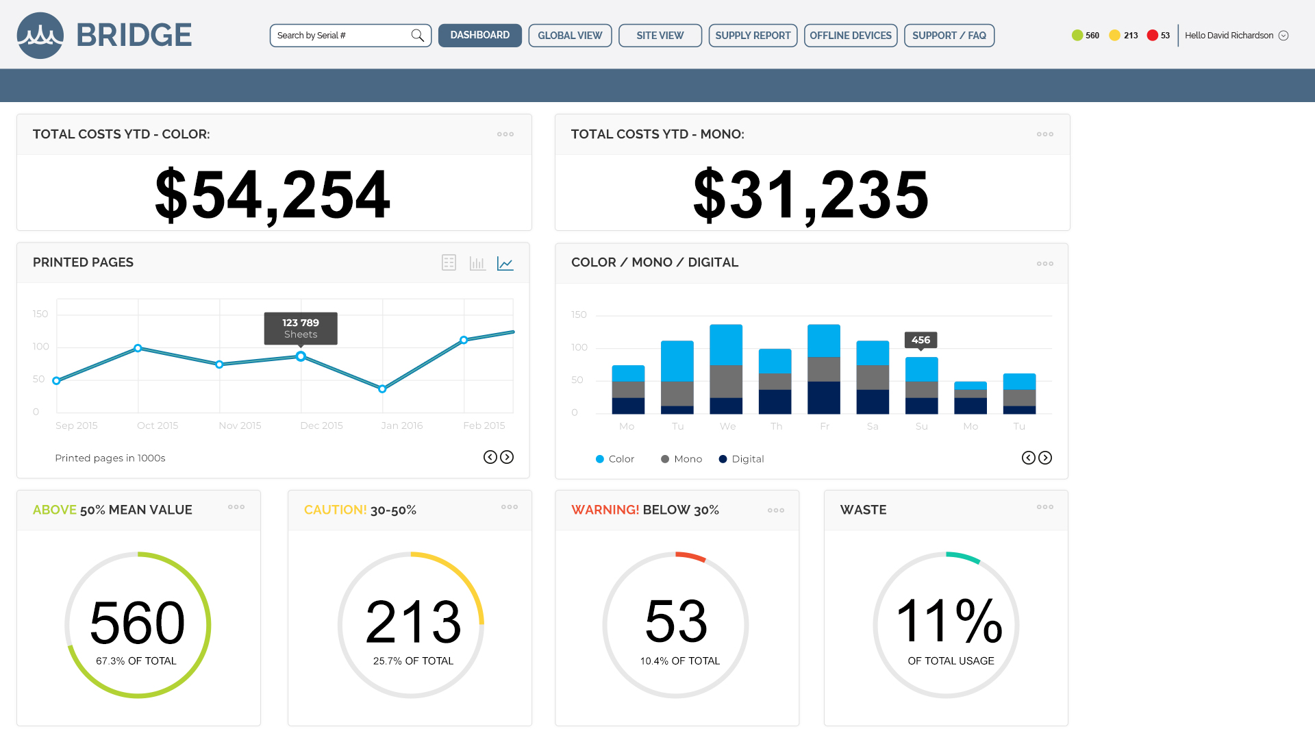
Task: Switch Printed Pages to table view
Action: pyautogui.click(x=449, y=262)
